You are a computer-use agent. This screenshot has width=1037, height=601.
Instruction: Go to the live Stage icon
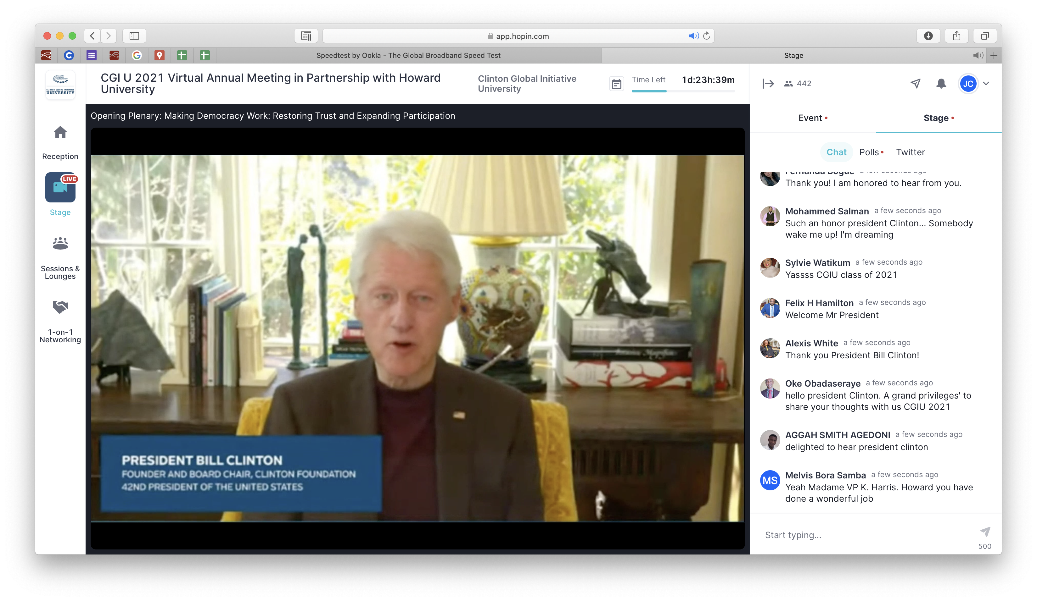tap(60, 187)
